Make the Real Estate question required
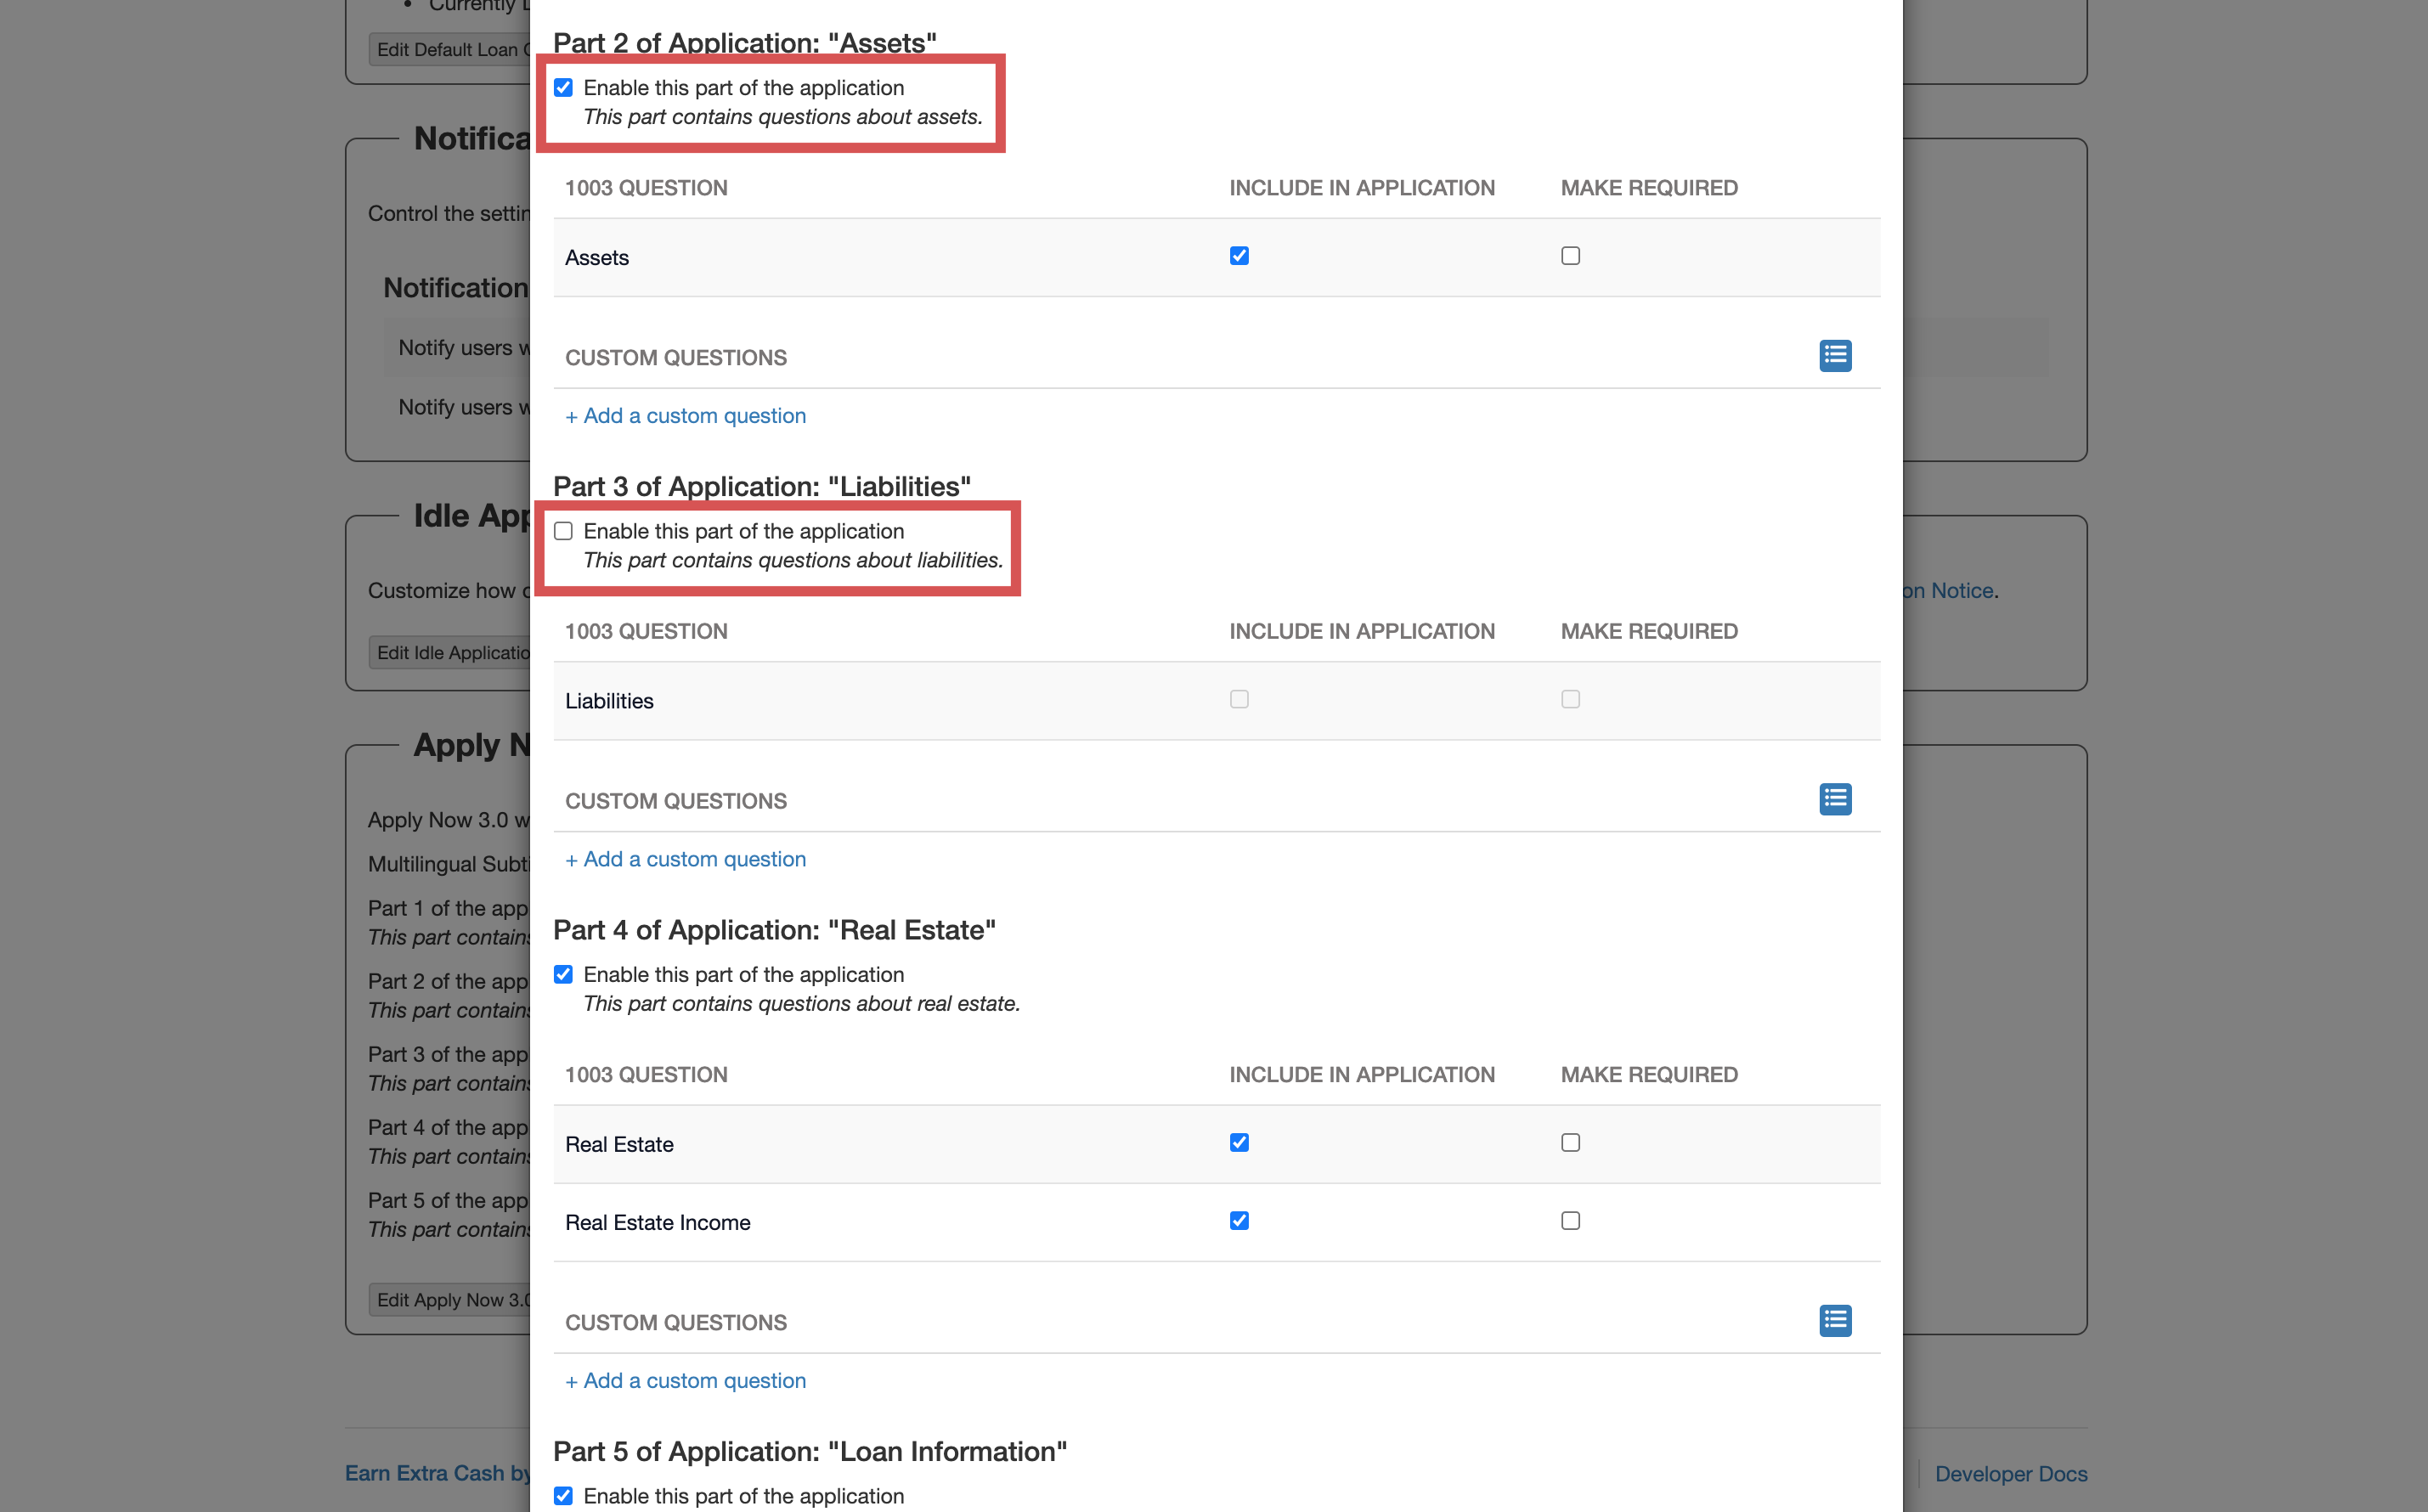The width and height of the screenshot is (2428, 1512). (1570, 1143)
